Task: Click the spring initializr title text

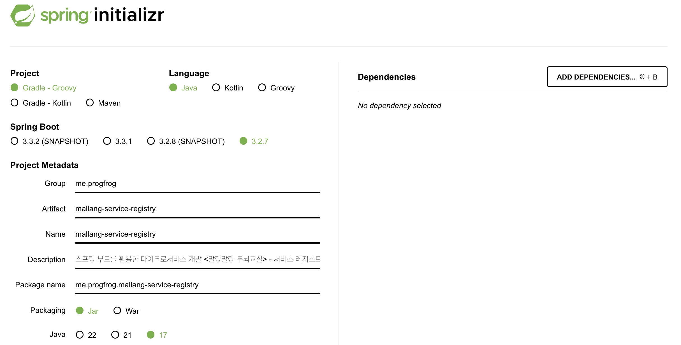Action: point(102,15)
